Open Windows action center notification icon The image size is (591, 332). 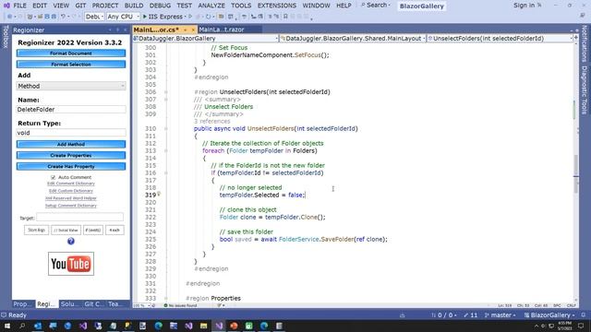click(x=581, y=326)
